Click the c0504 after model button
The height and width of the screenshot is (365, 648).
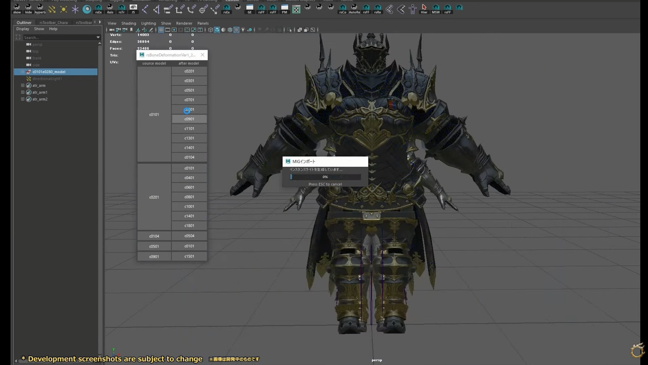pos(189,236)
